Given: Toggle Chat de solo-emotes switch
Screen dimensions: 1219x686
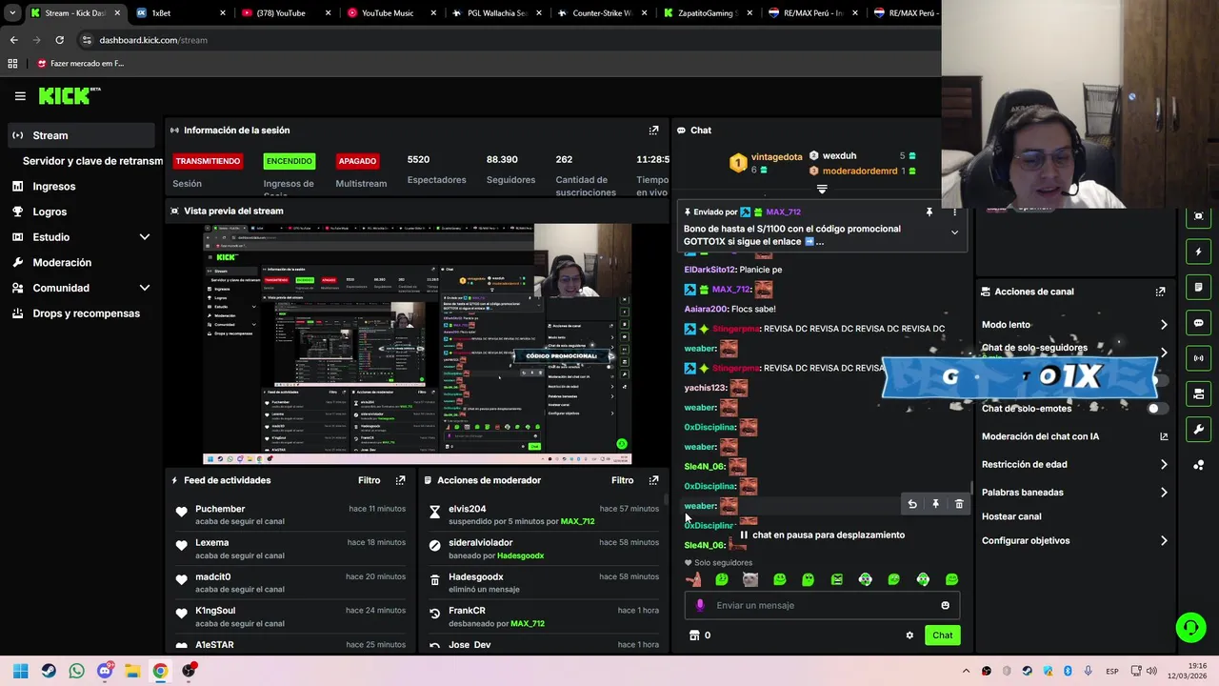Looking at the screenshot, I should click(x=1156, y=409).
